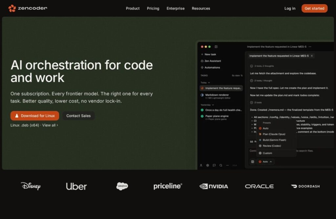Screen dimensions: 336x219
Task: Click the Log in link
Action: (290, 8)
